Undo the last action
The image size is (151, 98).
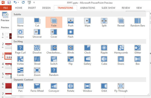point(15,2)
